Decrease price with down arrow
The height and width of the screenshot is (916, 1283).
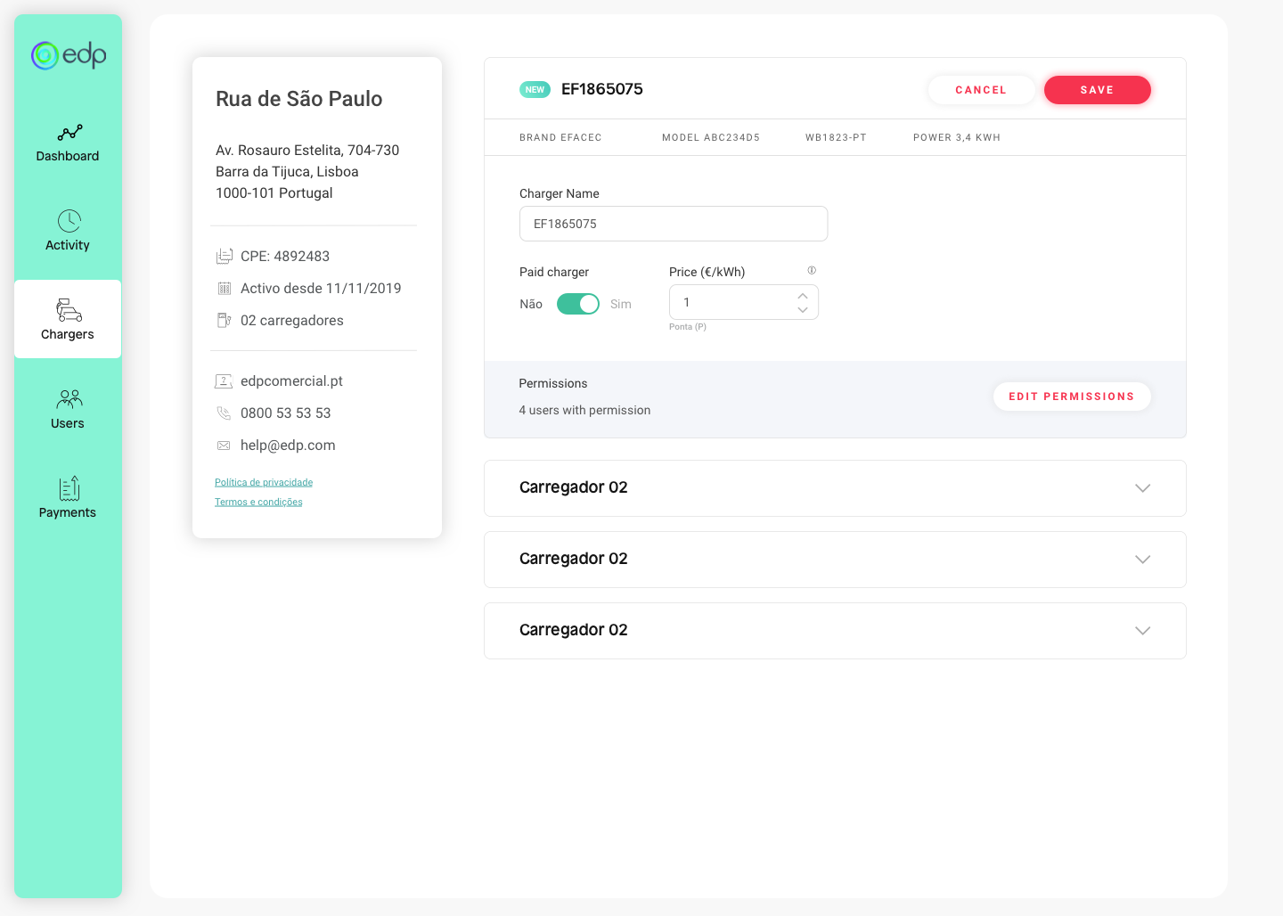[803, 310]
